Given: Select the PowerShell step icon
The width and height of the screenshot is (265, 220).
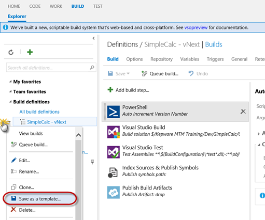Looking at the screenshot, I should 114,112.
